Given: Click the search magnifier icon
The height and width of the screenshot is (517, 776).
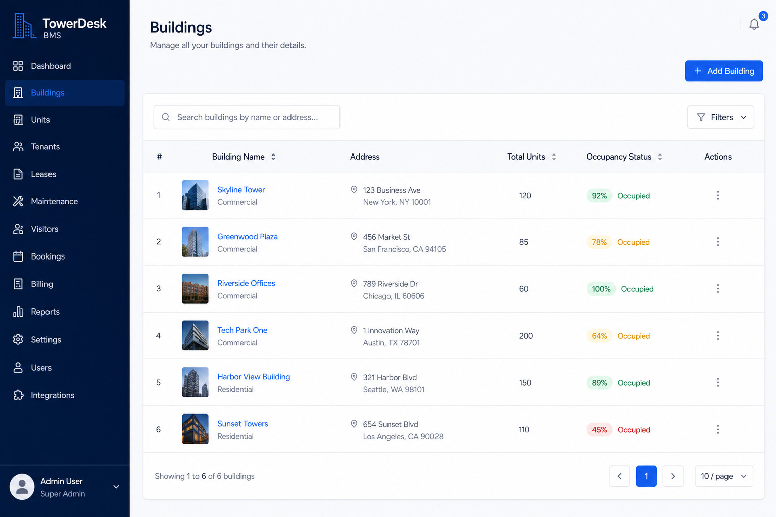Looking at the screenshot, I should pyautogui.click(x=166, y=117).
